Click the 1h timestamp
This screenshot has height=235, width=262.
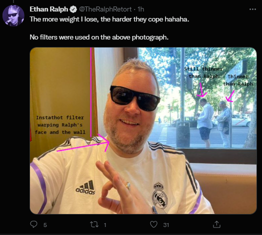140,9
